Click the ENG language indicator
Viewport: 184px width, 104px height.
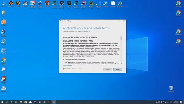[x=171, y=102]
